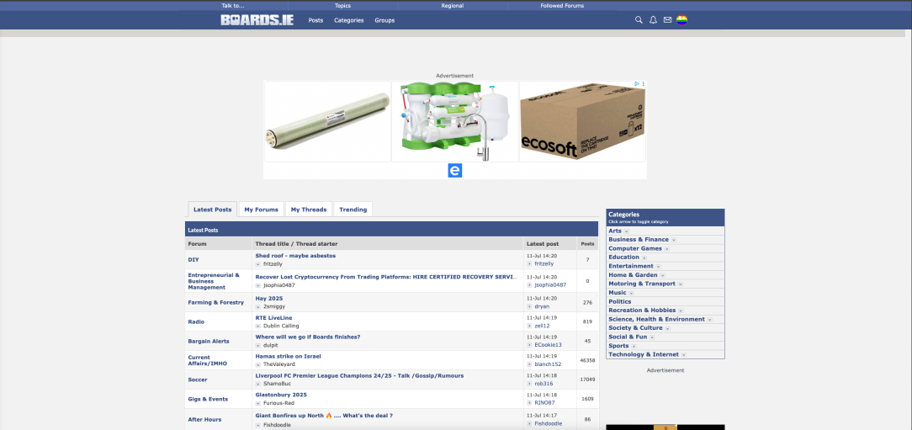Expand the Entertainment category arrow
This screenshot has width=912, height=430.
point(658,267)
